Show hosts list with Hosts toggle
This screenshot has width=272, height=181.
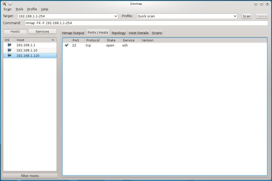(15, 31)
